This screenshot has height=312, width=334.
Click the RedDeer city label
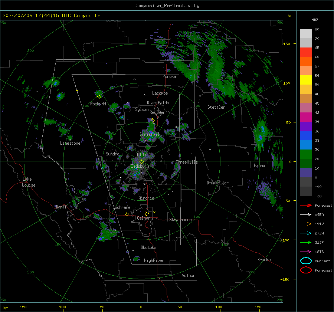(x=157, y=112)
